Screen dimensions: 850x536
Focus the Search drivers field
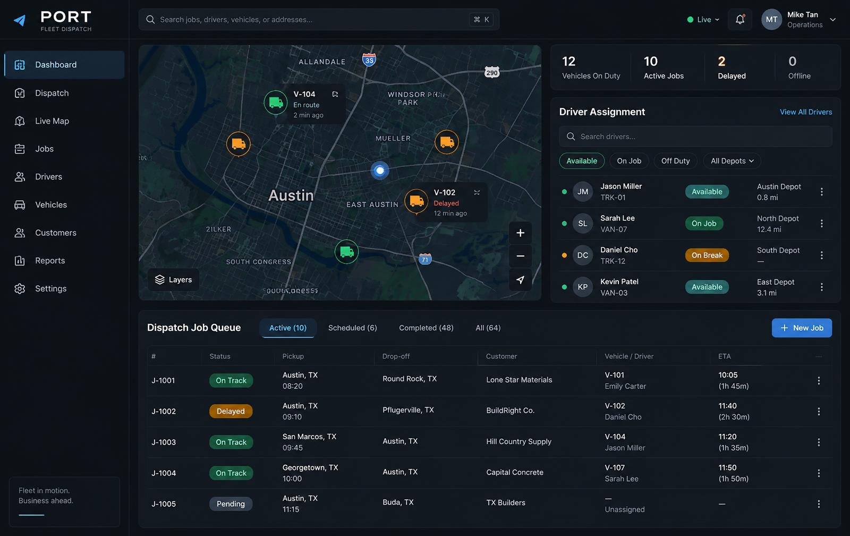point(695,137)
